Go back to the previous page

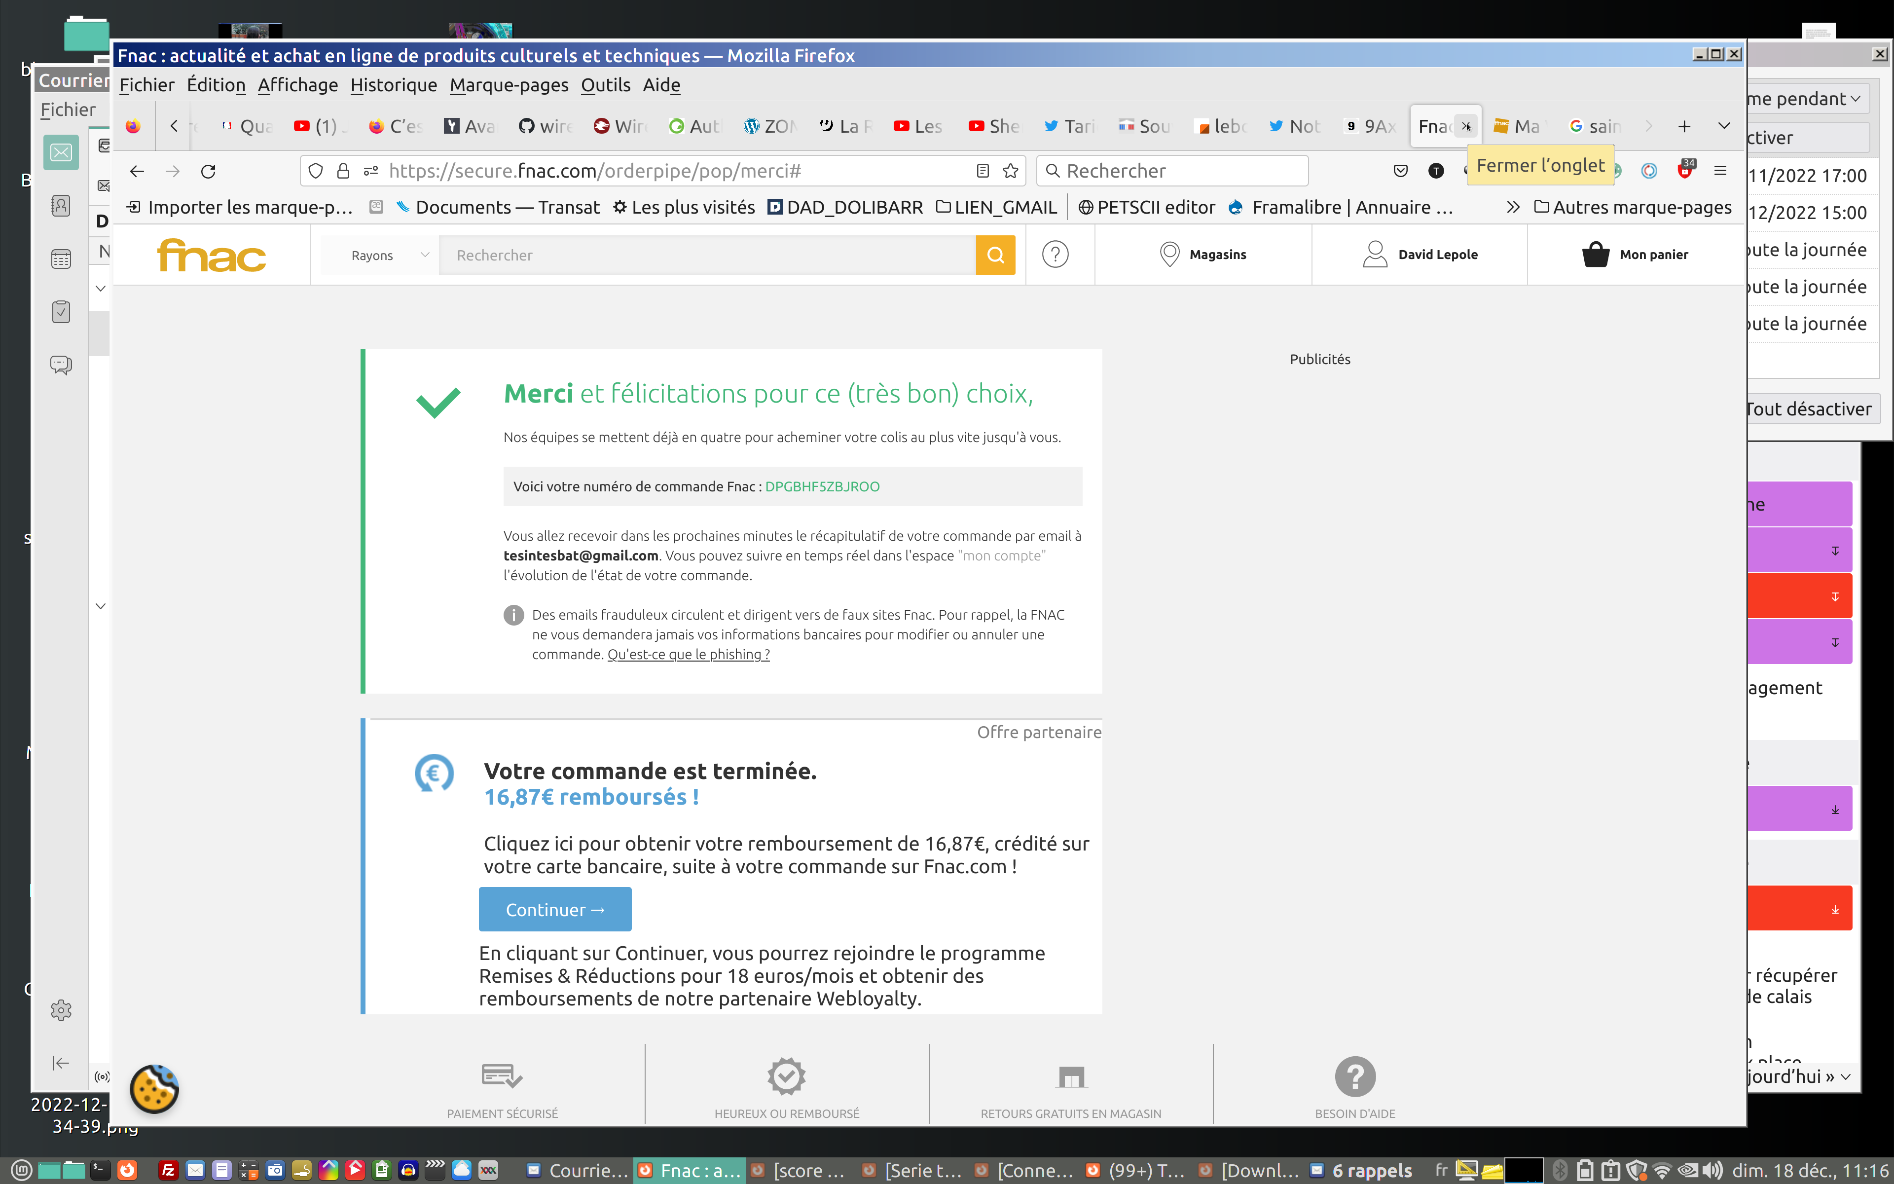[137, 171]
